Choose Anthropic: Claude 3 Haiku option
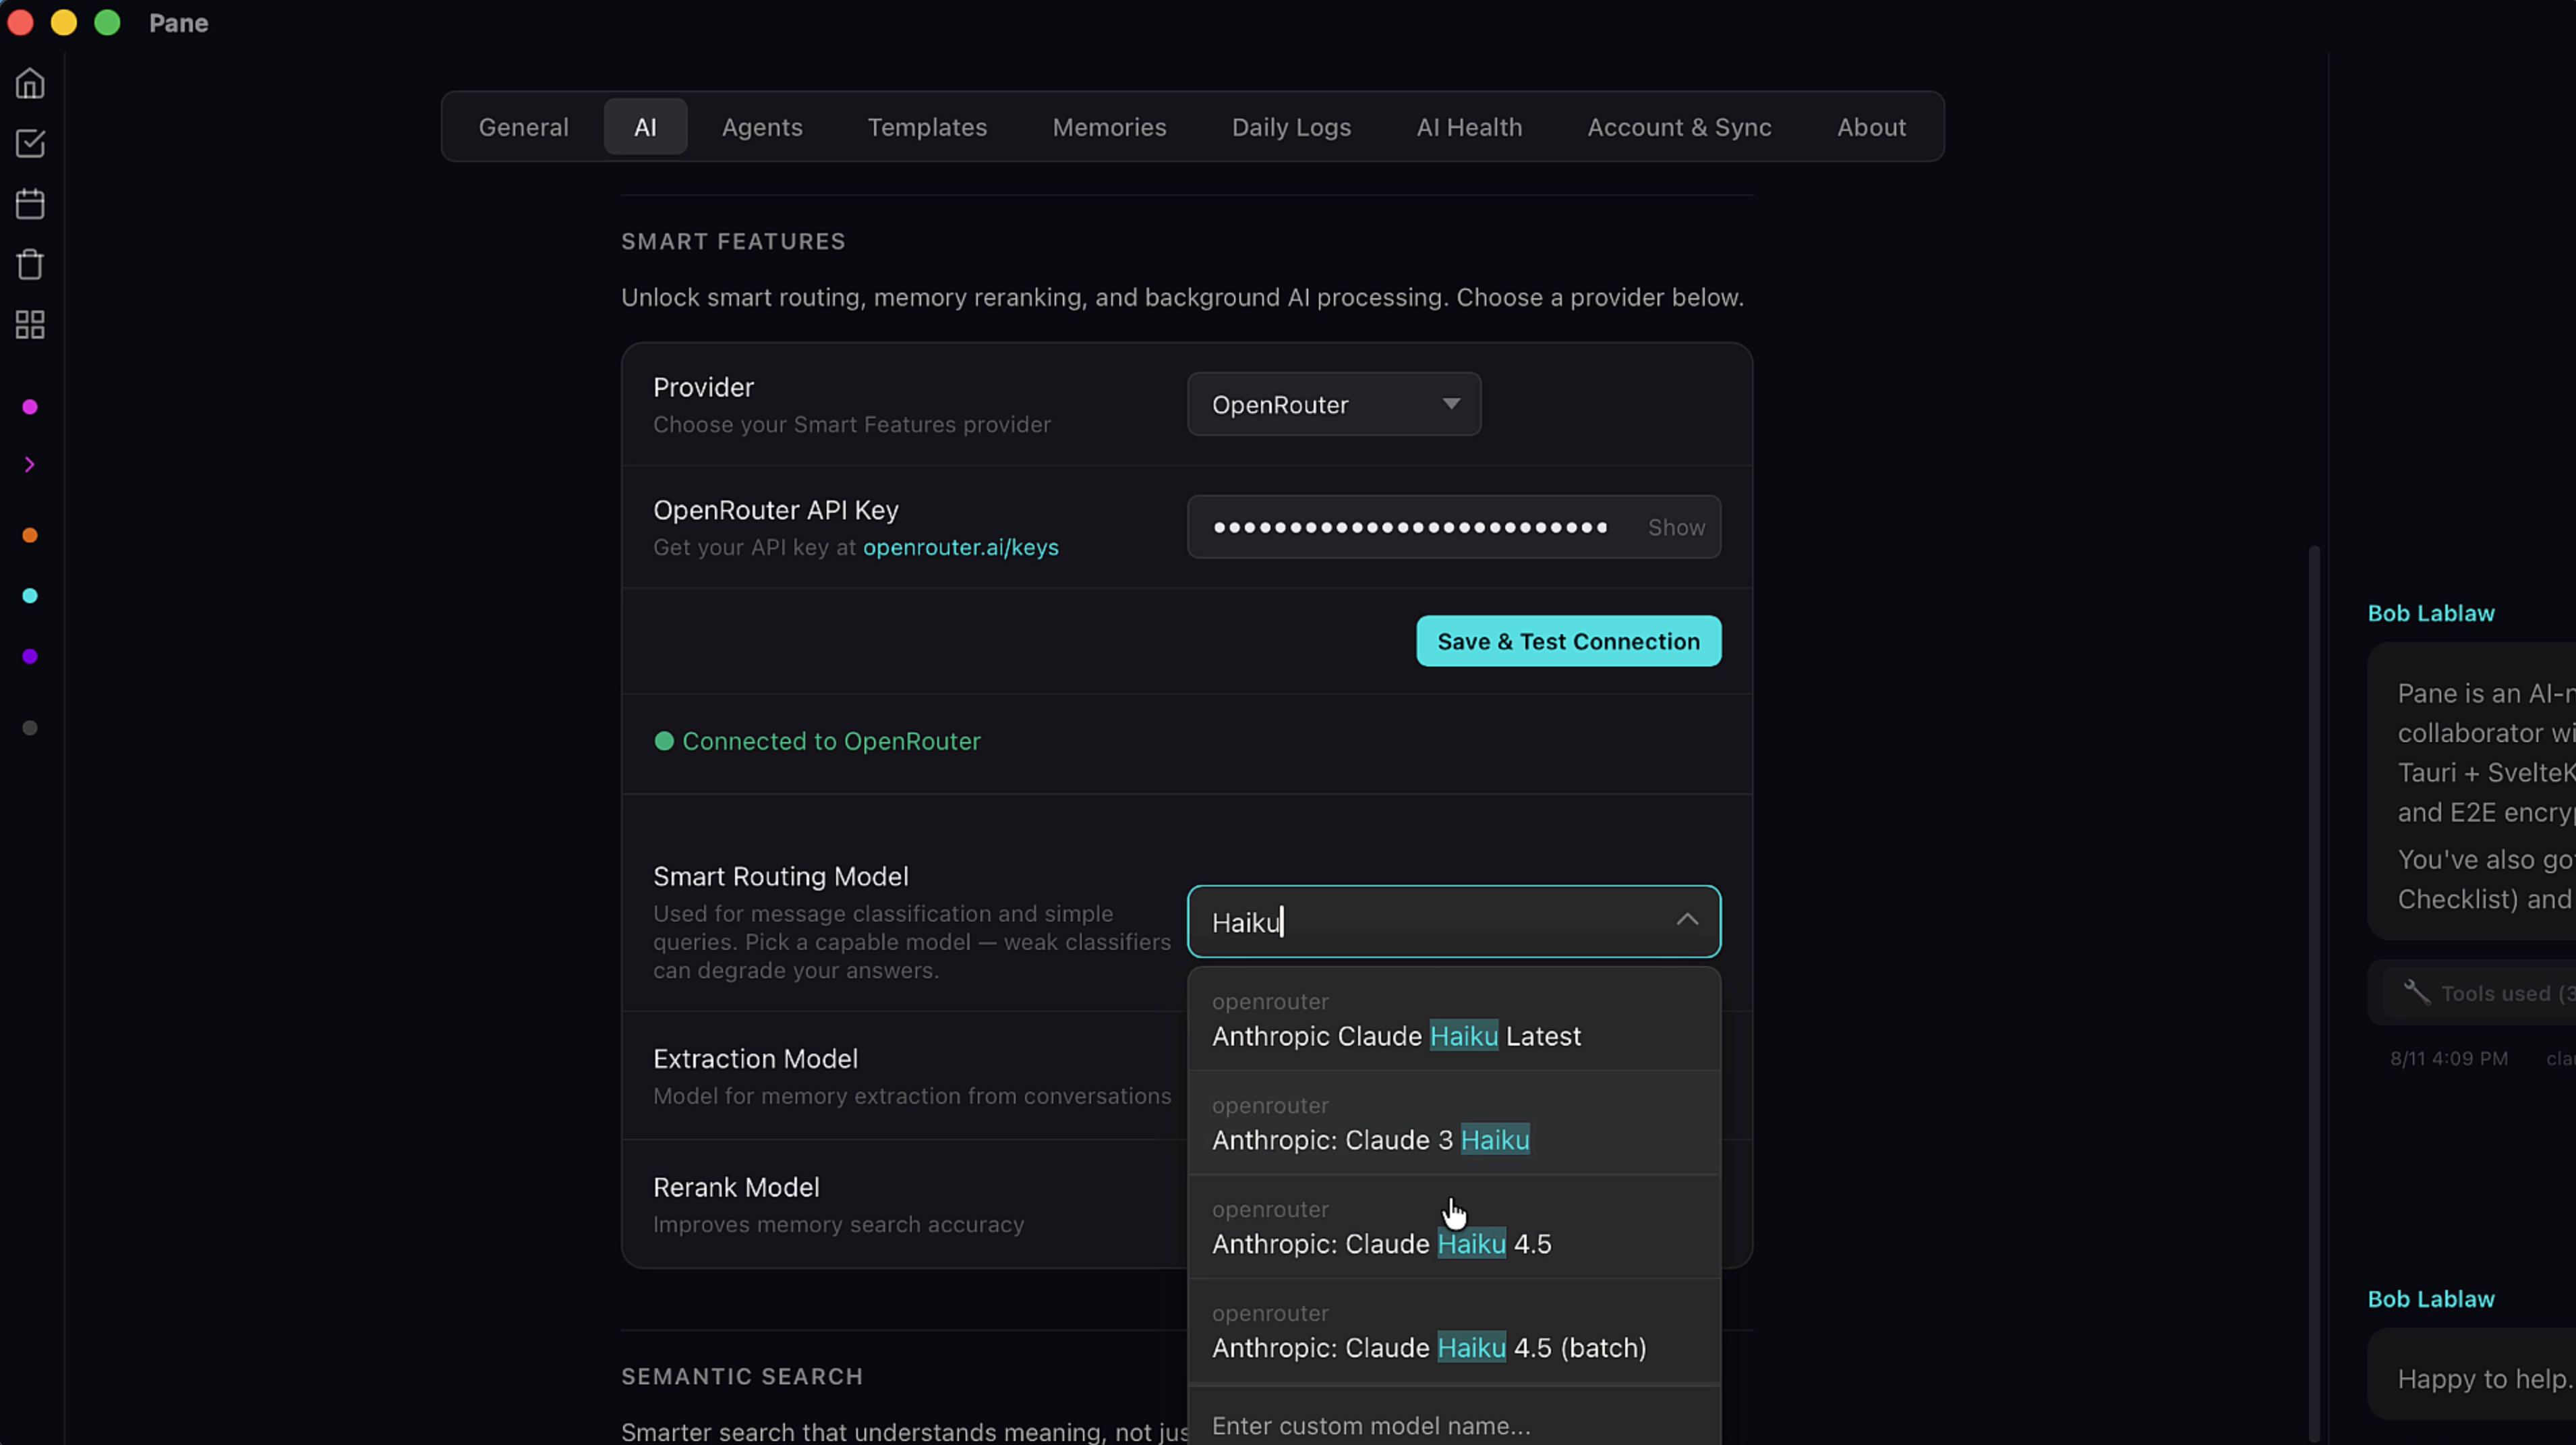This screenshot has width=2576, height=1445. click(1453, 1124)
